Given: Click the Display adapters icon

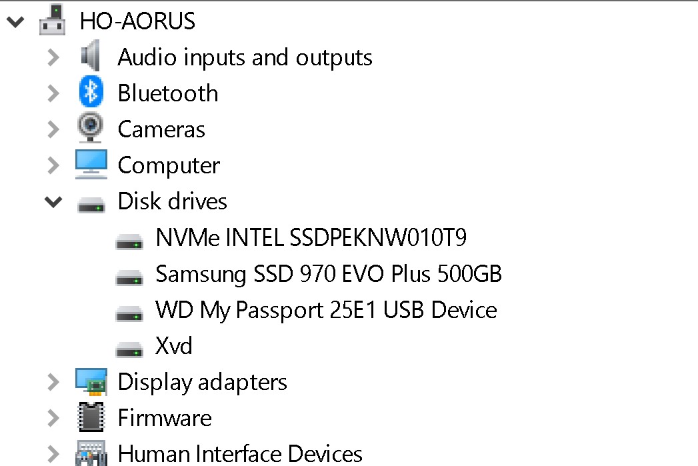Looking at the screenshot, I should point(91,382).
